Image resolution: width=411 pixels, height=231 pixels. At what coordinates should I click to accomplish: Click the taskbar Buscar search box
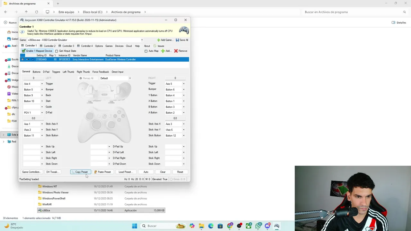pyautogui.click(x=163, y=226)
